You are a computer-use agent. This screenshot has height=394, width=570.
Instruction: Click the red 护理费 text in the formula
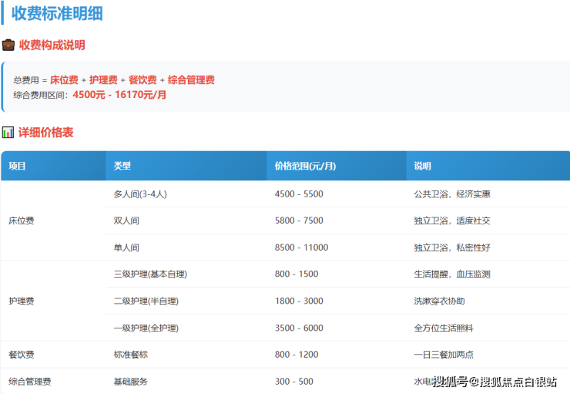103,80
